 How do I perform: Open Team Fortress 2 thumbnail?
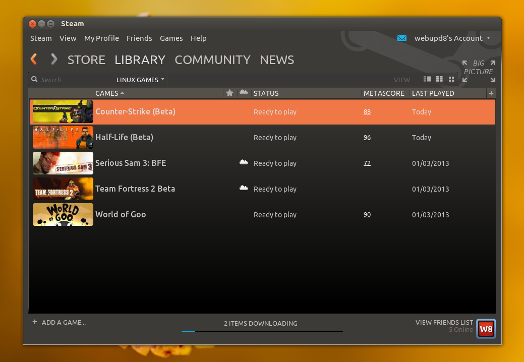[63, 189]
